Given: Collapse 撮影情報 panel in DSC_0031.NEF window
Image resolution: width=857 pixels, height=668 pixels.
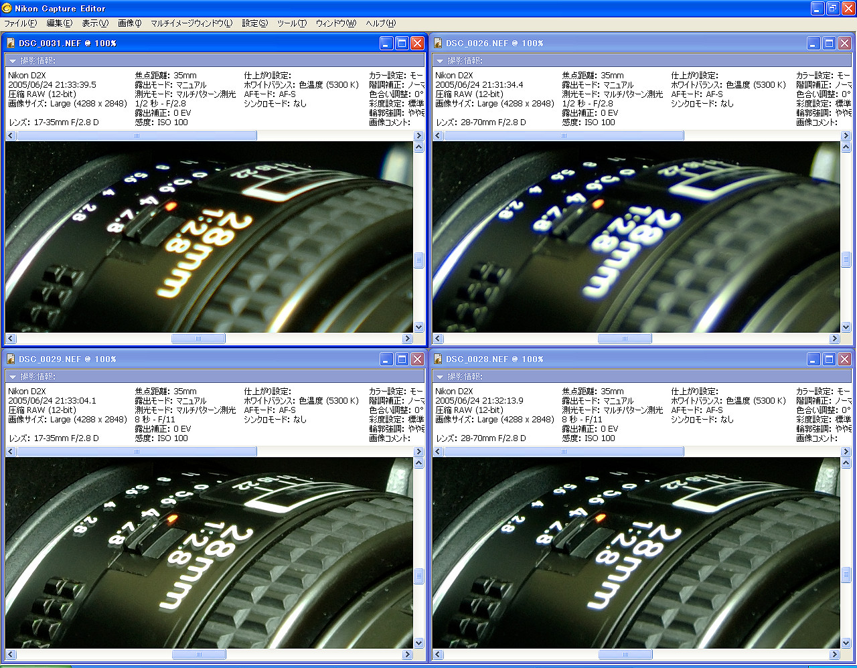Looking at the screenshot, I should pos(13,61).
